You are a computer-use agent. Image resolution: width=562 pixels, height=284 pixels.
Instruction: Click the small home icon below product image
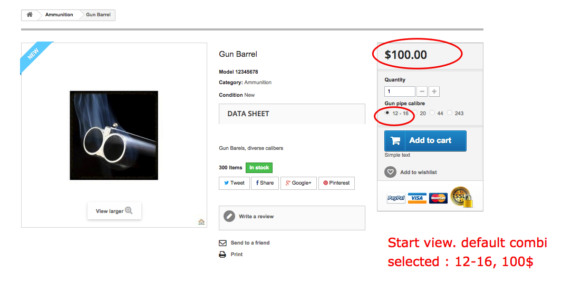point(201,222)
